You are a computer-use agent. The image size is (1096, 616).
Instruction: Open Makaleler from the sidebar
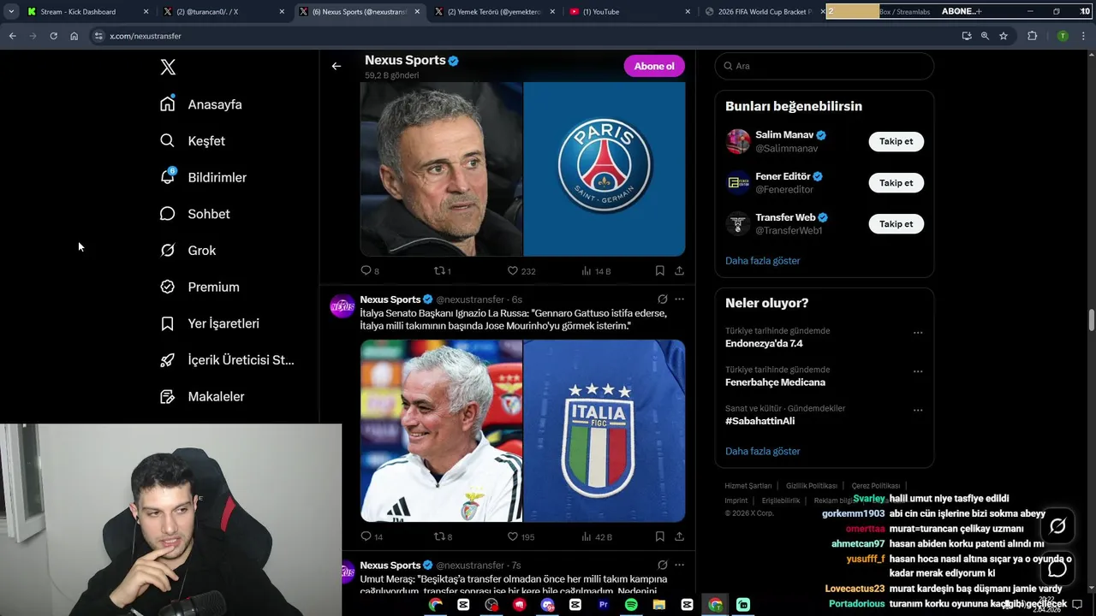(x=203, y=397)
